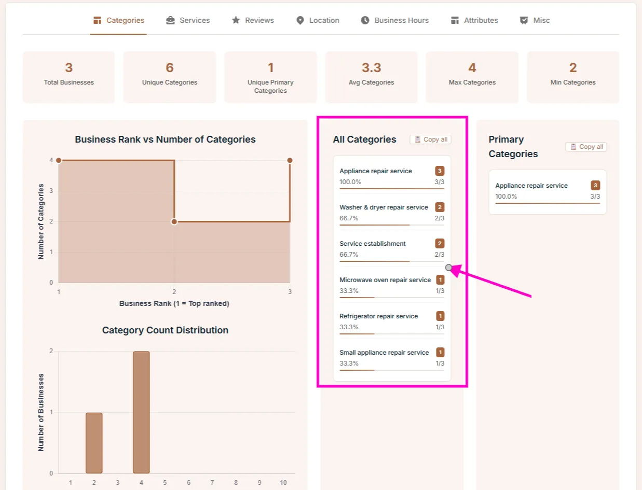
Task: Click clipboard icon in All Categories copy button
Action: [417, 139]
